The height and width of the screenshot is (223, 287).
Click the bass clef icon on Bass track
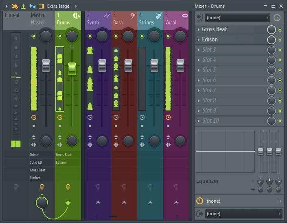point(133,15)
